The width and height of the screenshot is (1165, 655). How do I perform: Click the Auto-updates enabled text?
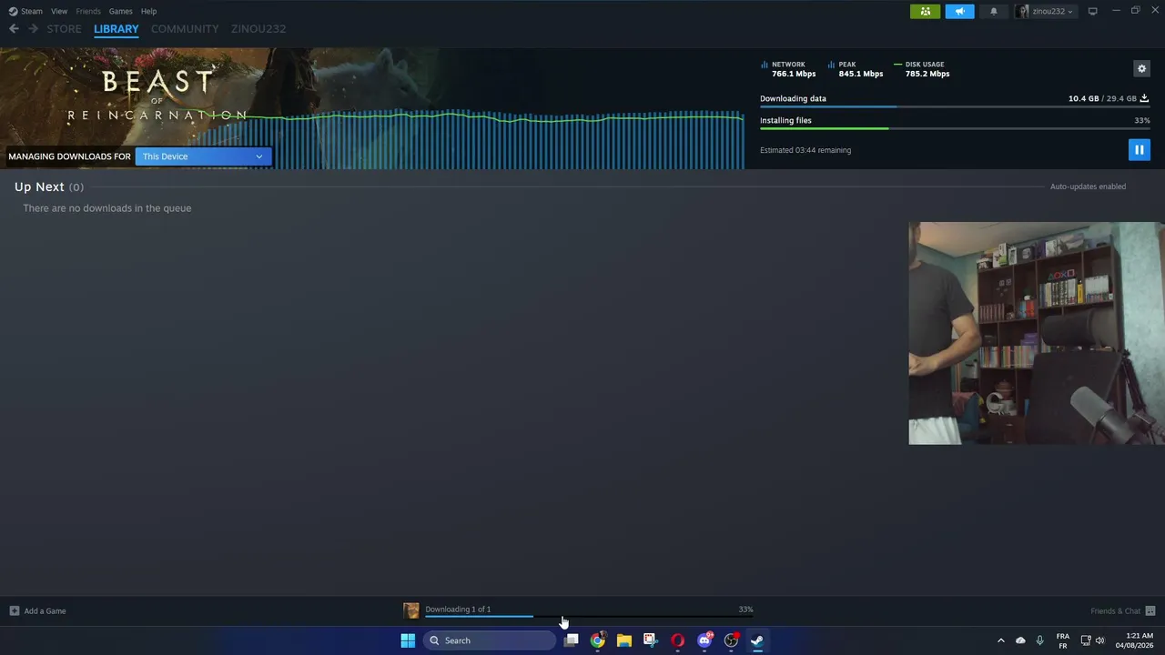click(1088, 186)
